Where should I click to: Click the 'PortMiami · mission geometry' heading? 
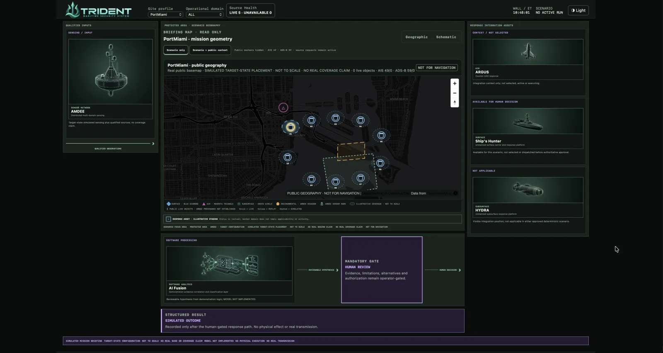click(198, 39)
